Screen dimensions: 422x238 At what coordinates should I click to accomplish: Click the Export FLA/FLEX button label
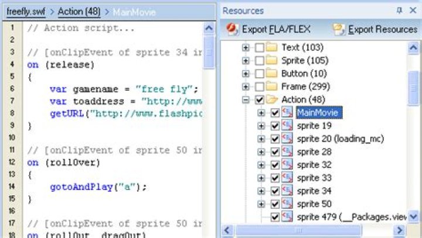point(276,29)
